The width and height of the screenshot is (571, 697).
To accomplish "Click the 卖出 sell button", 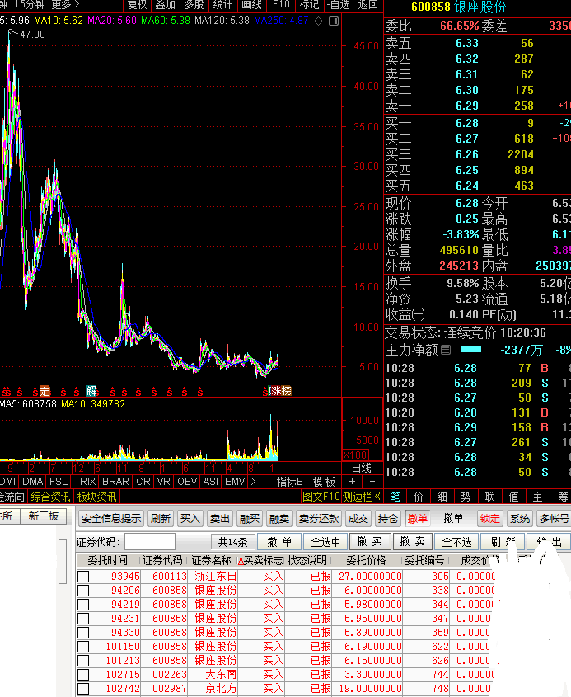I will click(x=219, y=518).
